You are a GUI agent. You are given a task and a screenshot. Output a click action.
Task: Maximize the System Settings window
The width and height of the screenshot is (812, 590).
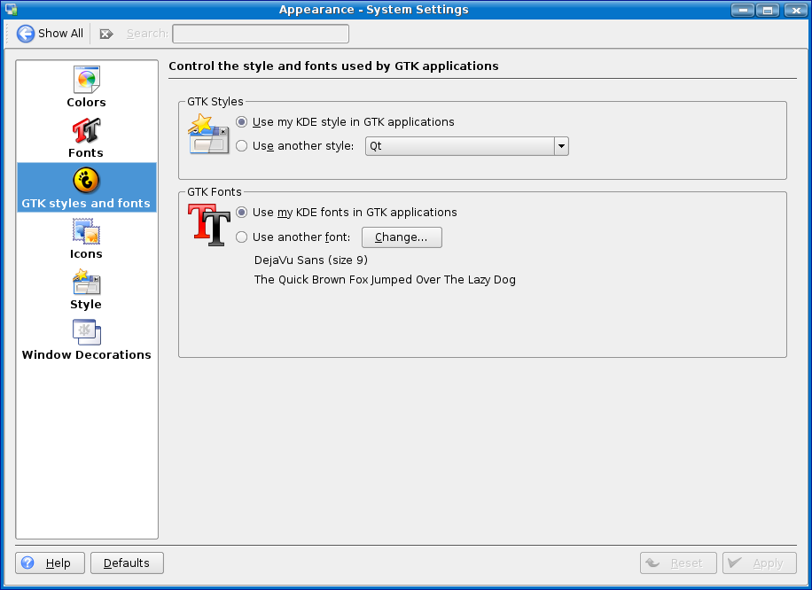tap(768, 10)
